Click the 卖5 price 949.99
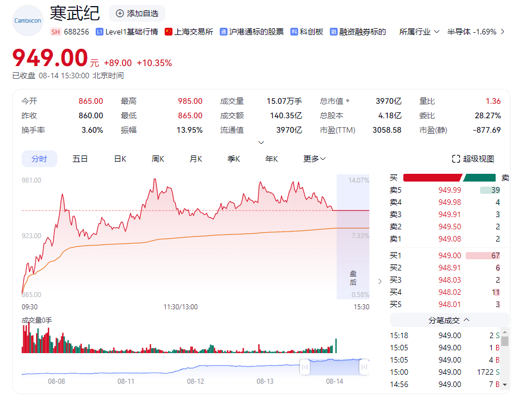 click(x=449, y=190)
